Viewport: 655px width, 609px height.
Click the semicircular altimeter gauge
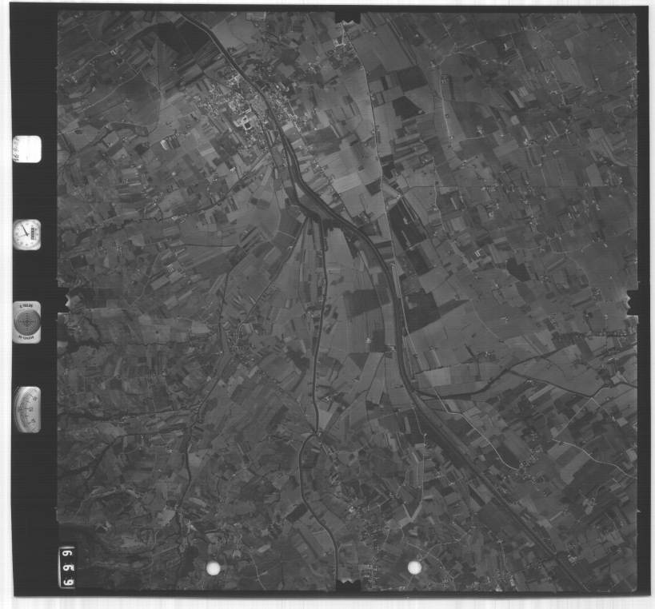26,409
